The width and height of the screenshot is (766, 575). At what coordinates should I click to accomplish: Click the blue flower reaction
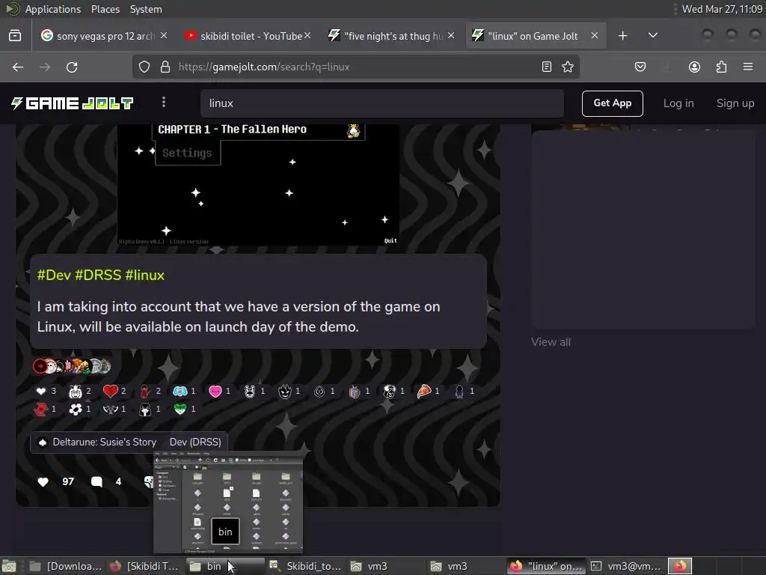[186, 391]
